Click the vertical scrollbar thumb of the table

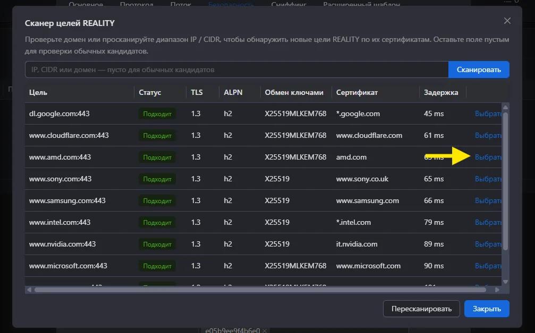505,181
